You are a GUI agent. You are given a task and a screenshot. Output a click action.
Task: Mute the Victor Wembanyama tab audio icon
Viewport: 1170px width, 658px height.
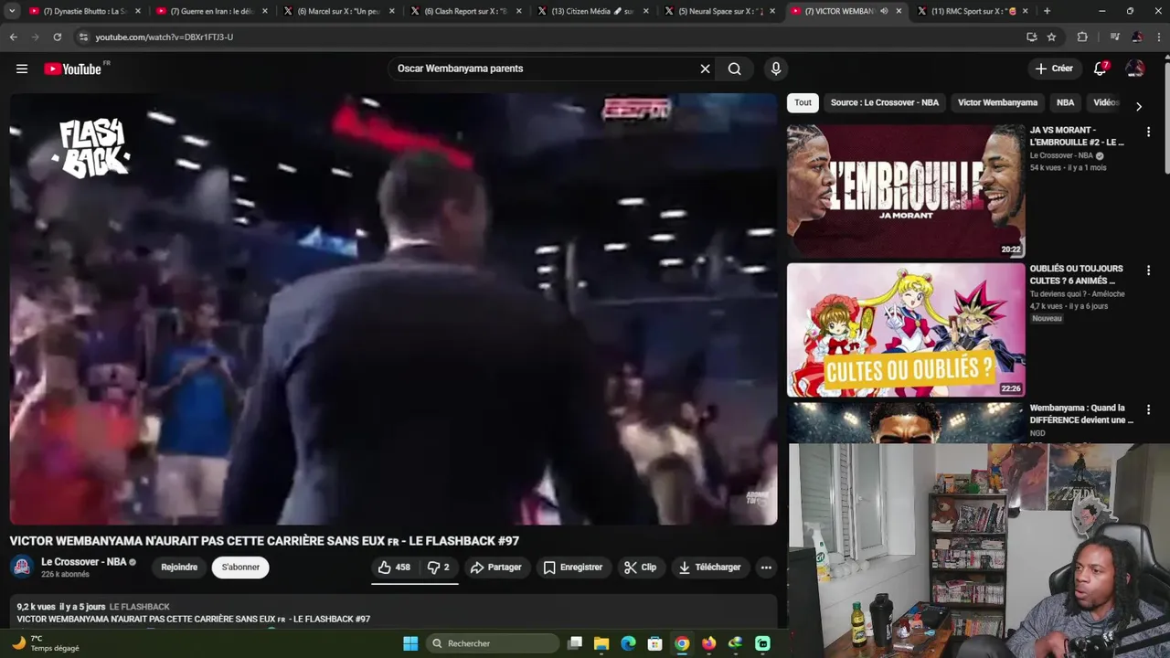[x=884, y=11]
